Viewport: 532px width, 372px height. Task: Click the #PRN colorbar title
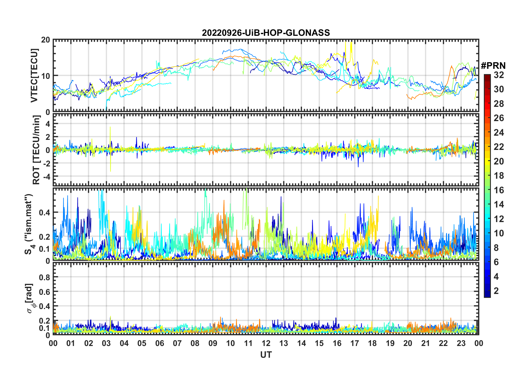(493, 66)
